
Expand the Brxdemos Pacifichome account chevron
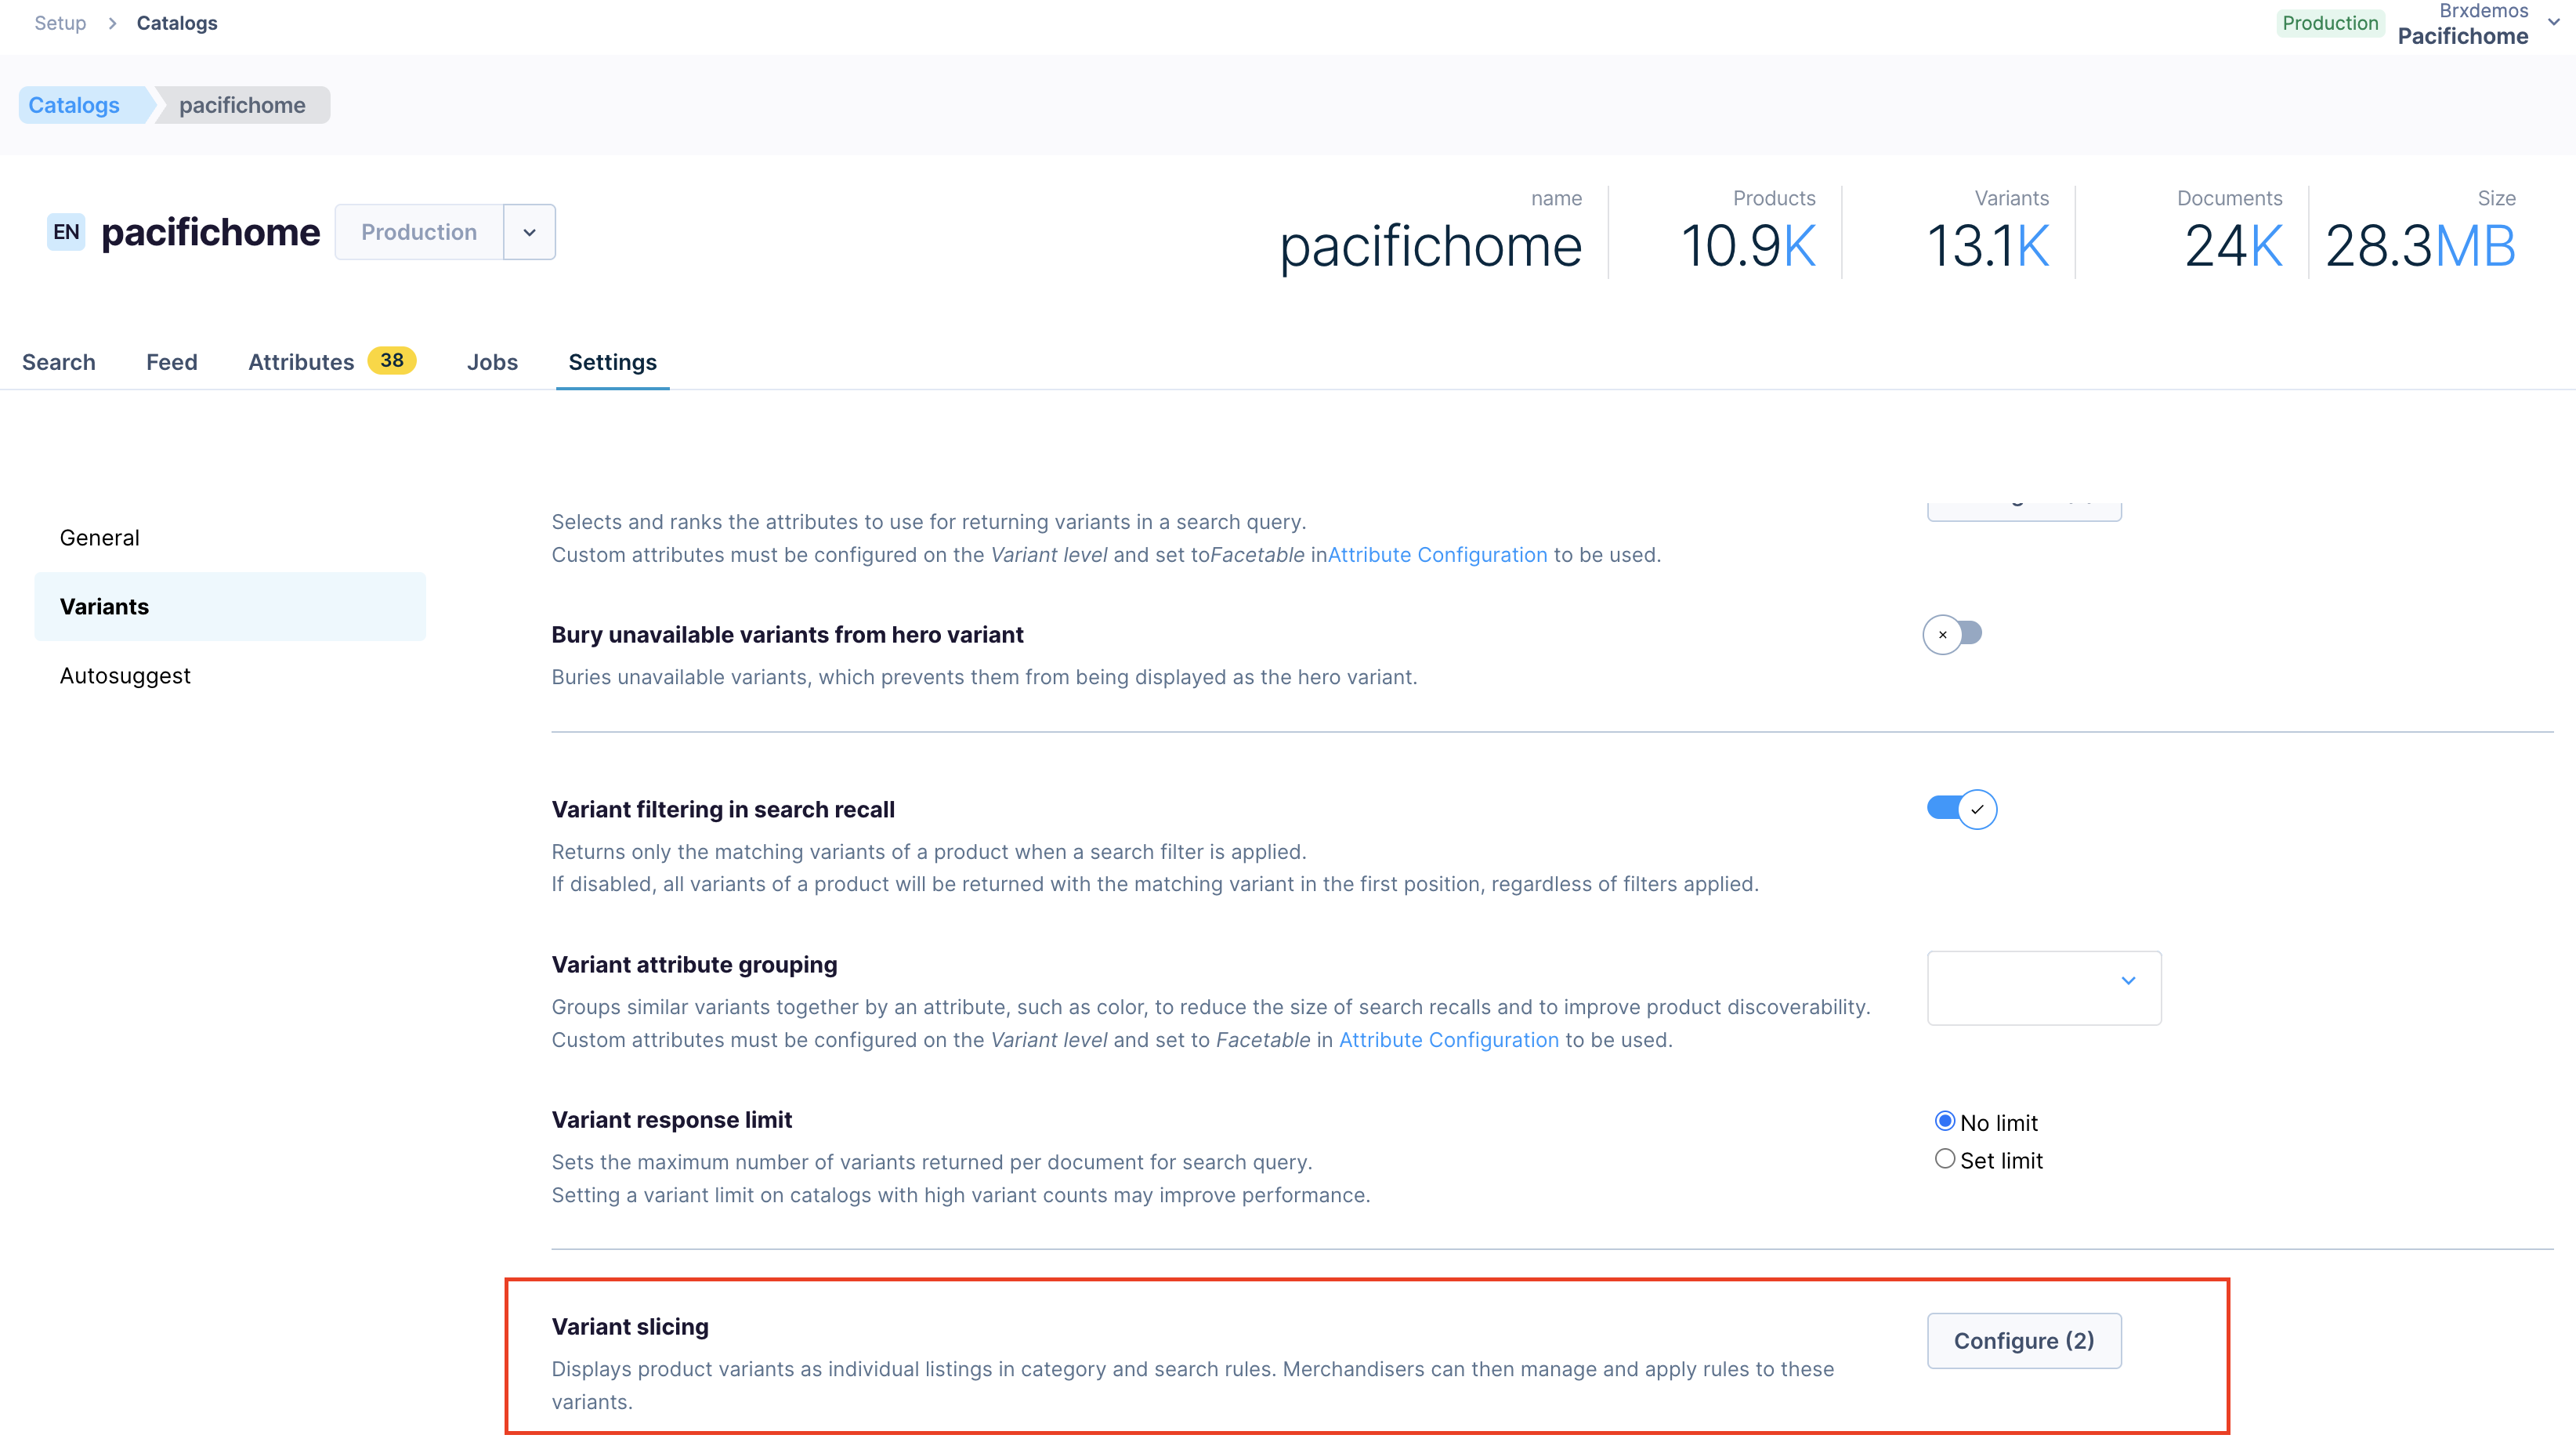pos(2553,23)
